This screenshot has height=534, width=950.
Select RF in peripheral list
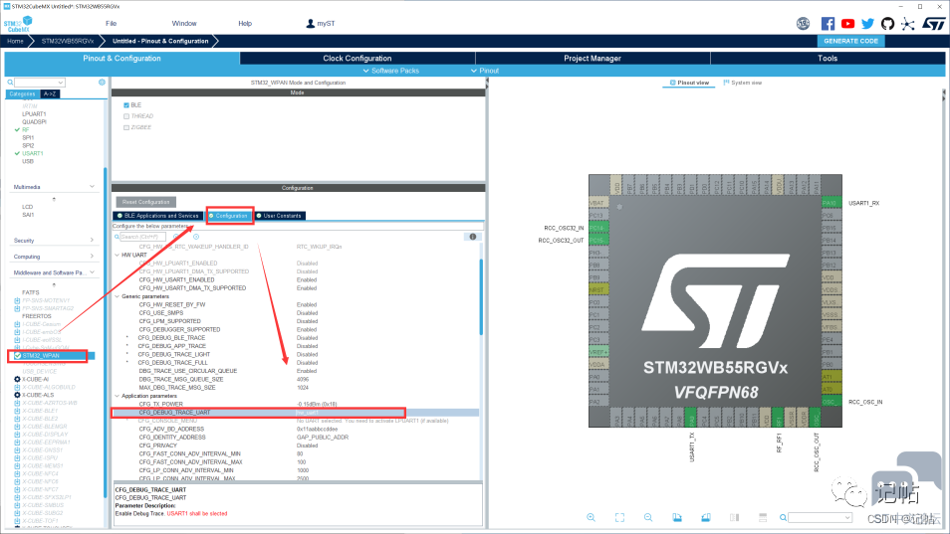click(26, 130)
